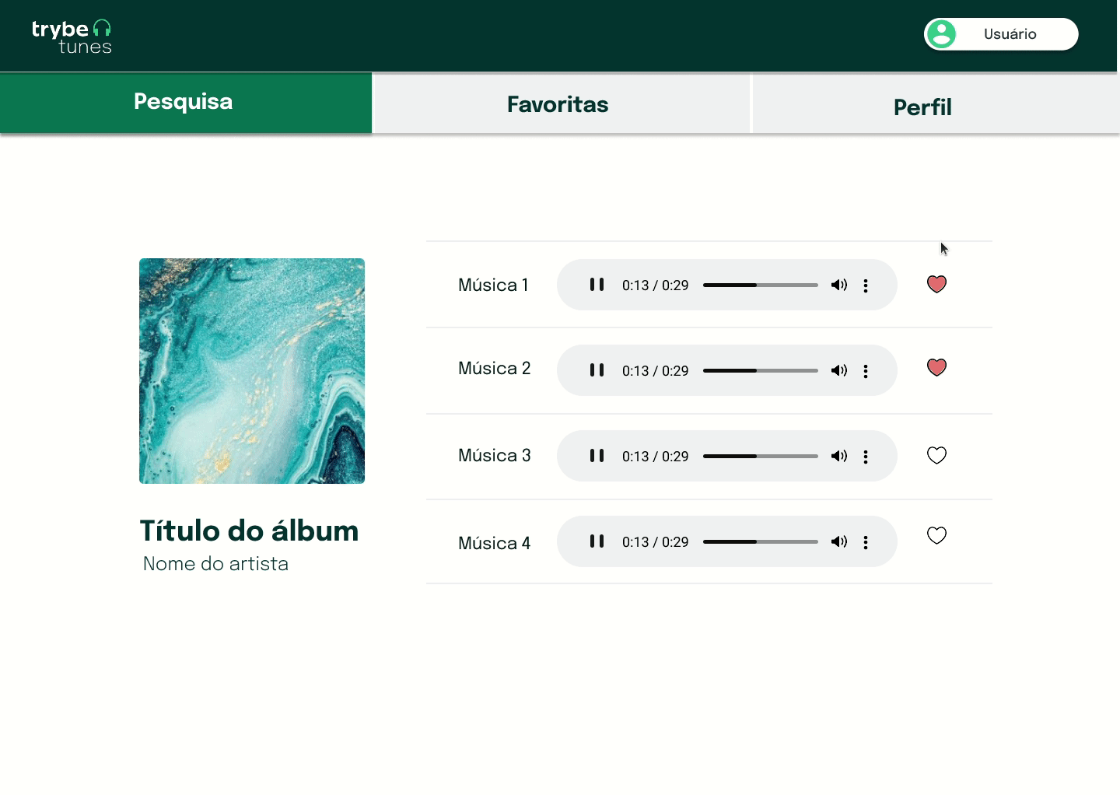Image resolution: width=1120 pixels, height=795 pixels.
Task: Open the options dropdown for Música 2
Action: coord(866,370)
